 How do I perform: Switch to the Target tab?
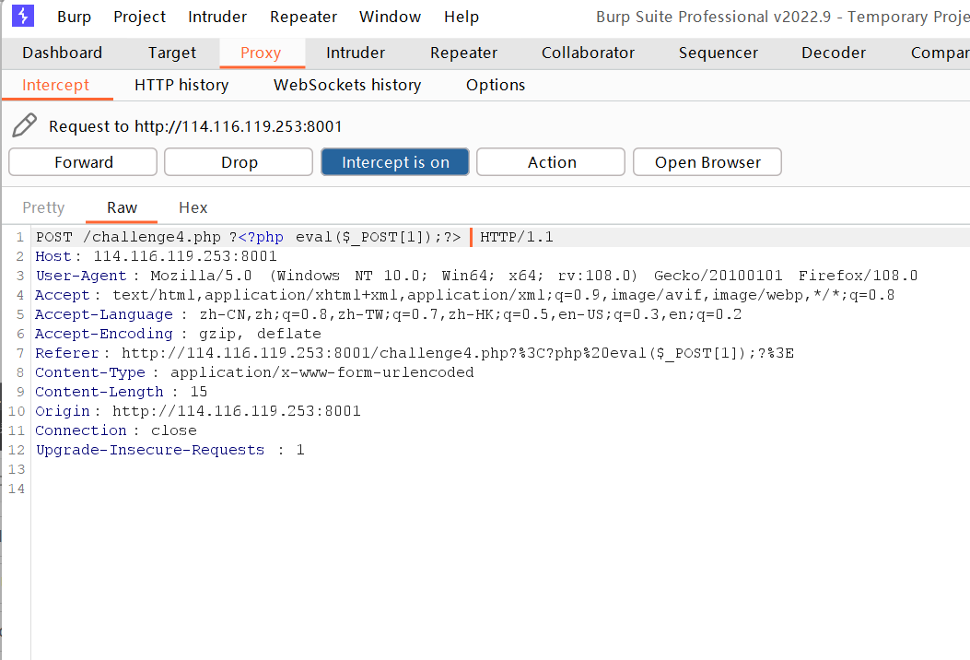[x=172, y=53]
